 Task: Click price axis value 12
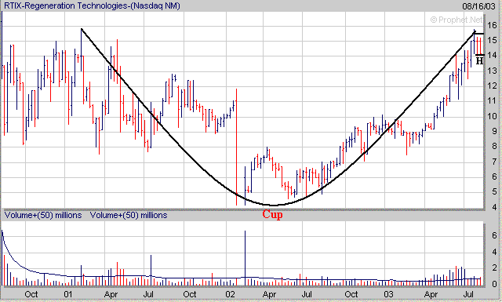coord(493,86)
